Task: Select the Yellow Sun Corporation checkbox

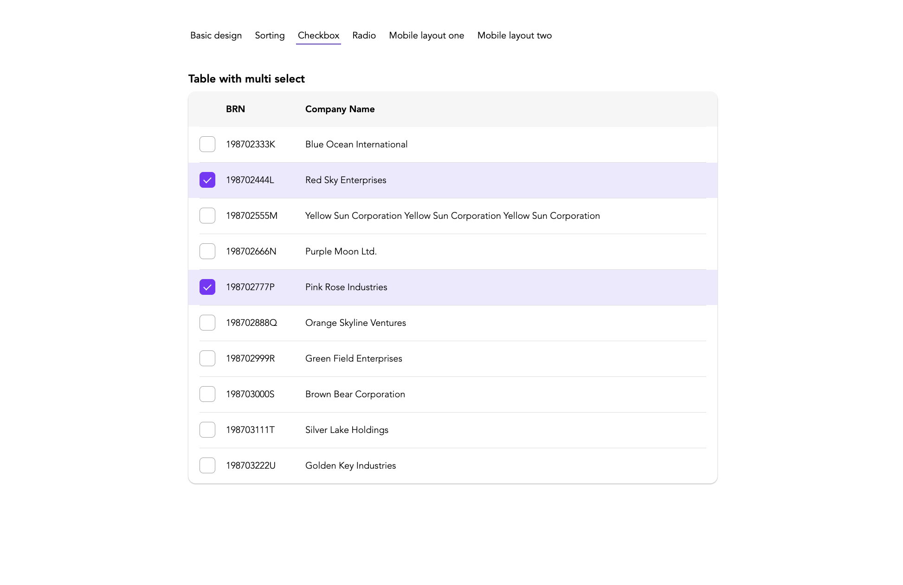Action: [x=207, y=216]
